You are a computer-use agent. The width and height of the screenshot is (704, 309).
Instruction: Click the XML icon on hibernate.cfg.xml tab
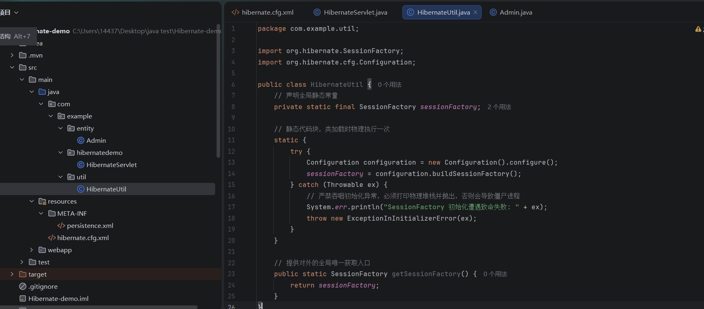pyautogui.click(x=235, y=12)
